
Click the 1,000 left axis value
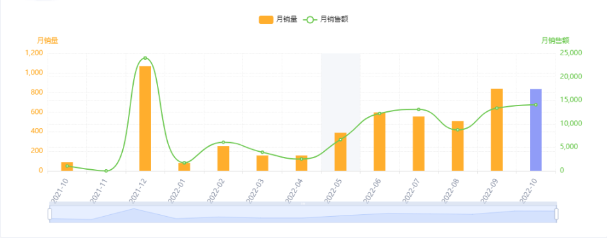pos(34,73)
